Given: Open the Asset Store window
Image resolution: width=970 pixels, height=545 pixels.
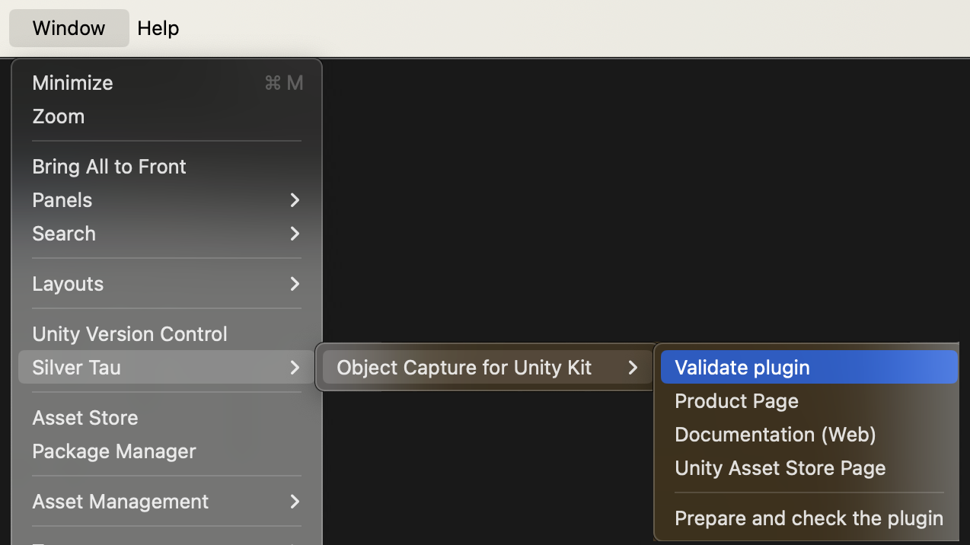Looking at the screenshot, I should click(168, 418).
